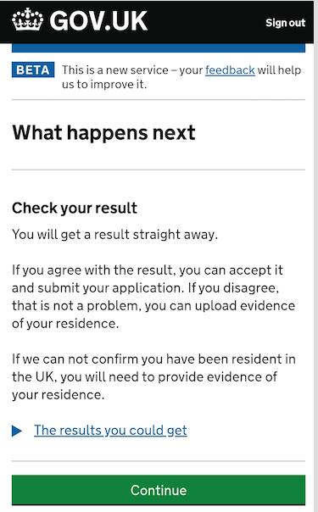Click the page scrollbar on right edge

[x=315, y=256]
